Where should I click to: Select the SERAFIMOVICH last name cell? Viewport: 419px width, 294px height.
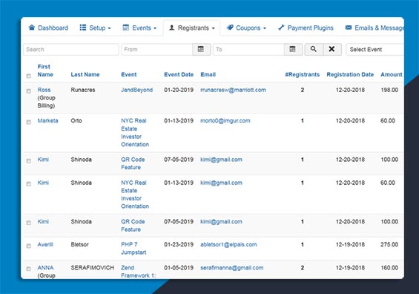[93, 268]
